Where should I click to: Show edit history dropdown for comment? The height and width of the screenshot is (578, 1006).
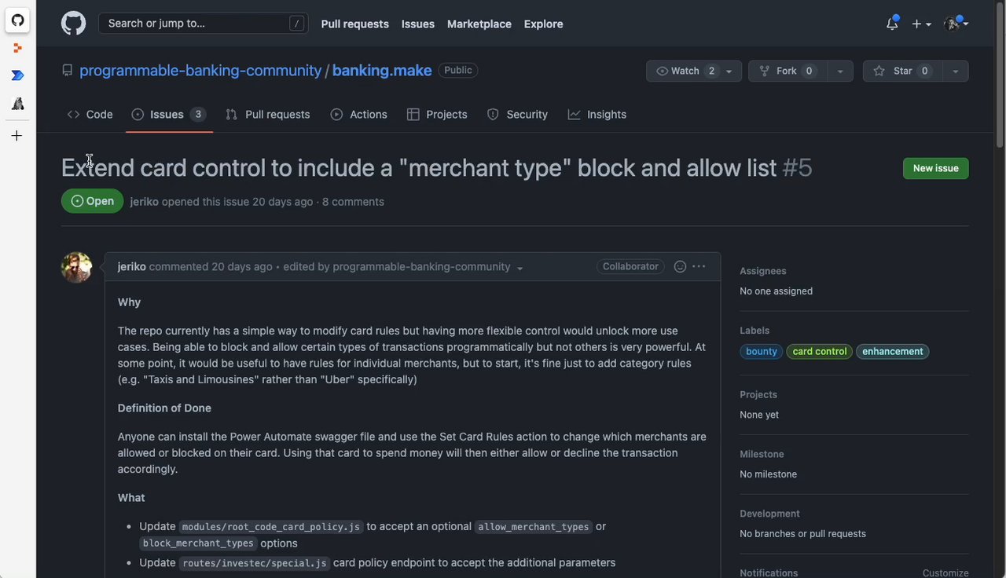point(520,268)
